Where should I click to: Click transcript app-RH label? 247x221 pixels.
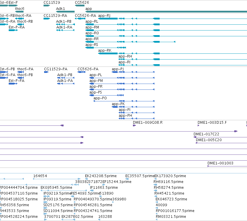125,56
